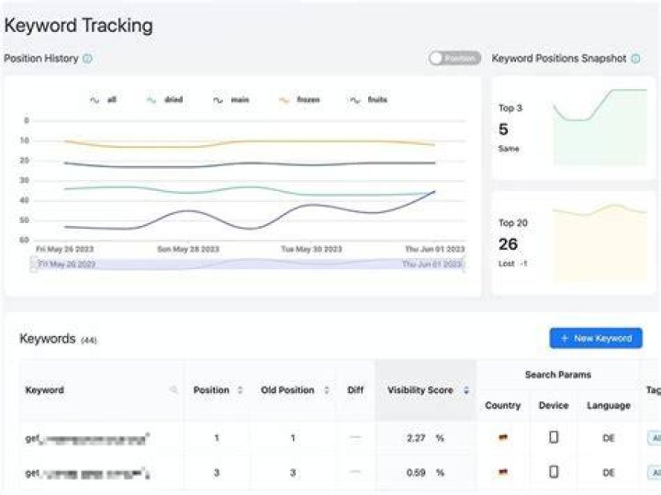This screenshot has width=661, height=495.
Task: Click mobile device icon in second row
Action: pos(554,472)
